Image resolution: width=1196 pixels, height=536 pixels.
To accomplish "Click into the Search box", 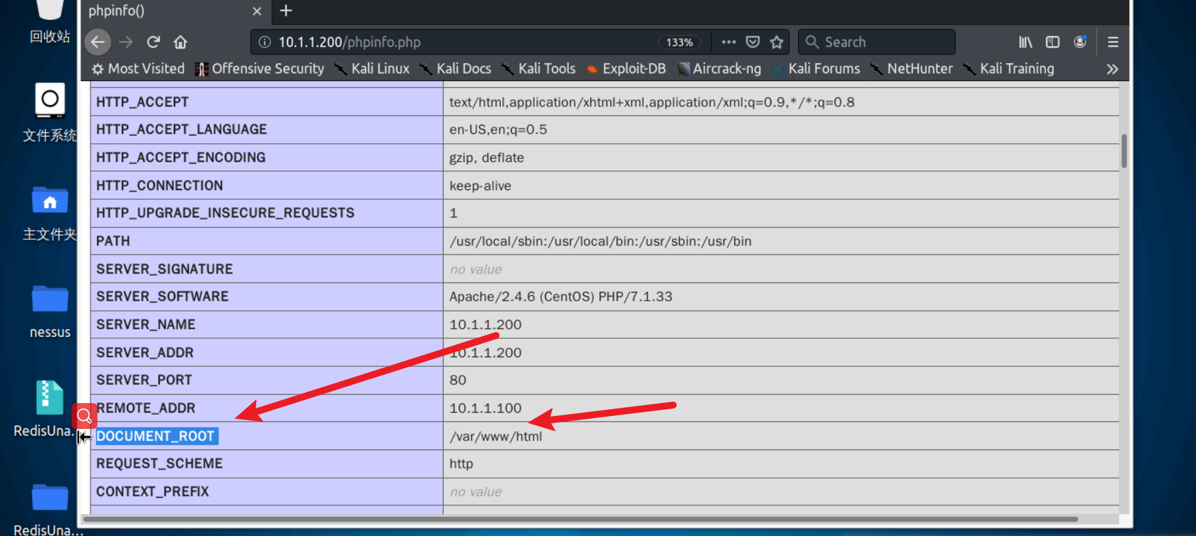I will coord(877,42).
